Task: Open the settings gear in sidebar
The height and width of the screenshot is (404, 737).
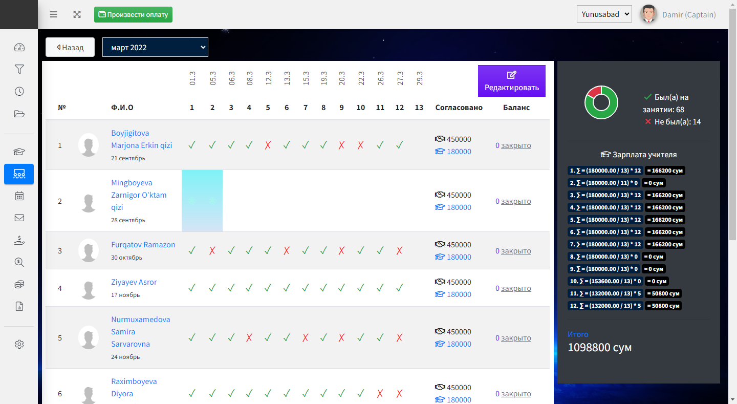Action: [x=19, y=344]
